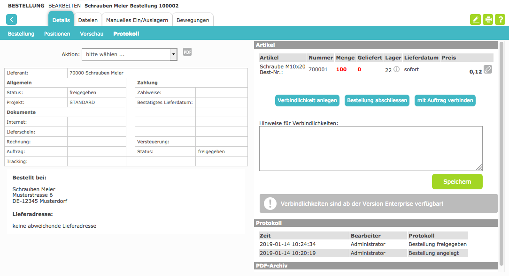Image resolution: width=509 pixels, height=276 pixels.
Task: Click the exclamation warning icon
Action: point(270,203)
